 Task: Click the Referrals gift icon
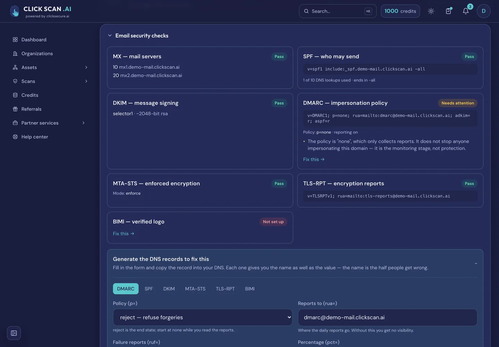click(15, 109)
